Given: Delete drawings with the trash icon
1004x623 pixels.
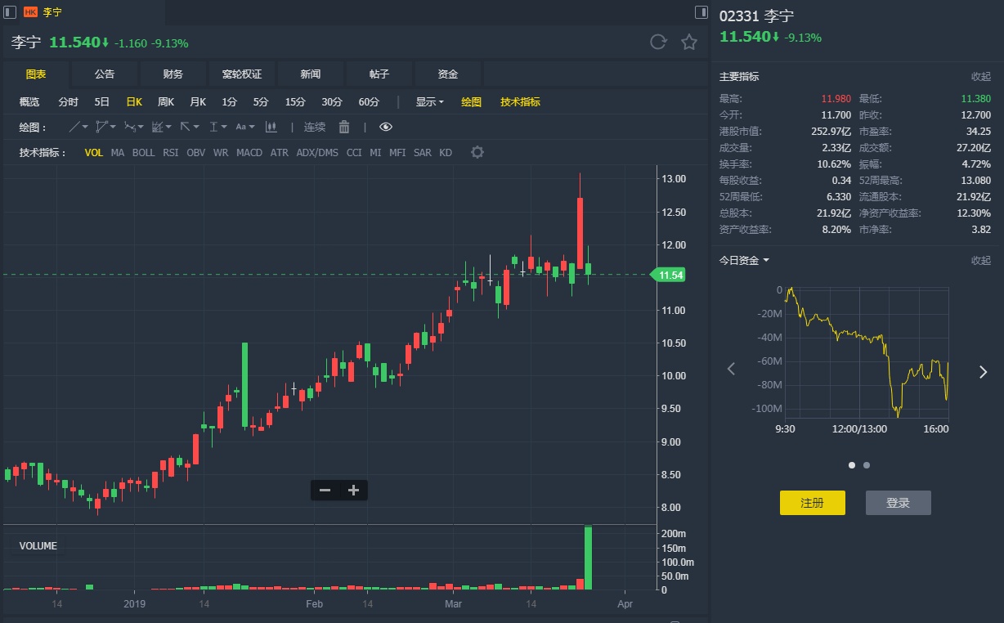Looking at the screenshot, I should [344, 127].
